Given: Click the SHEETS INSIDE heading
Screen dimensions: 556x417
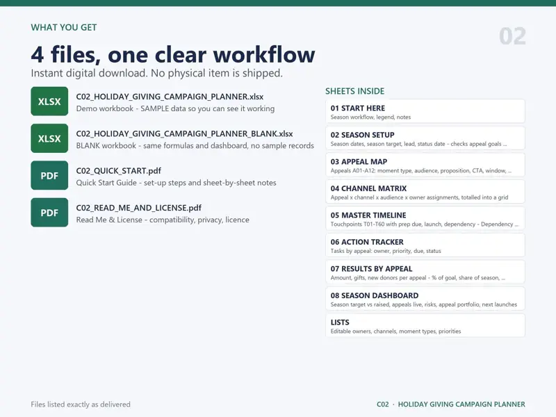Looking at the screenshot, I should point(354,91).
